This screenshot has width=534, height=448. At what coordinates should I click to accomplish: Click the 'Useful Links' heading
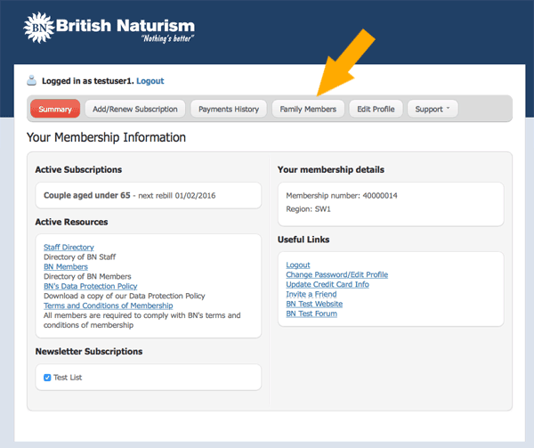[x=303, y=240]
